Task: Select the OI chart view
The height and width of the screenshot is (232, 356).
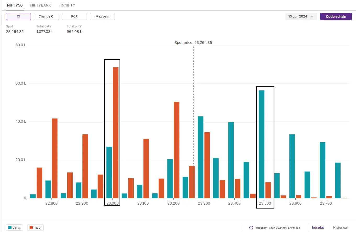Action: 18,16
